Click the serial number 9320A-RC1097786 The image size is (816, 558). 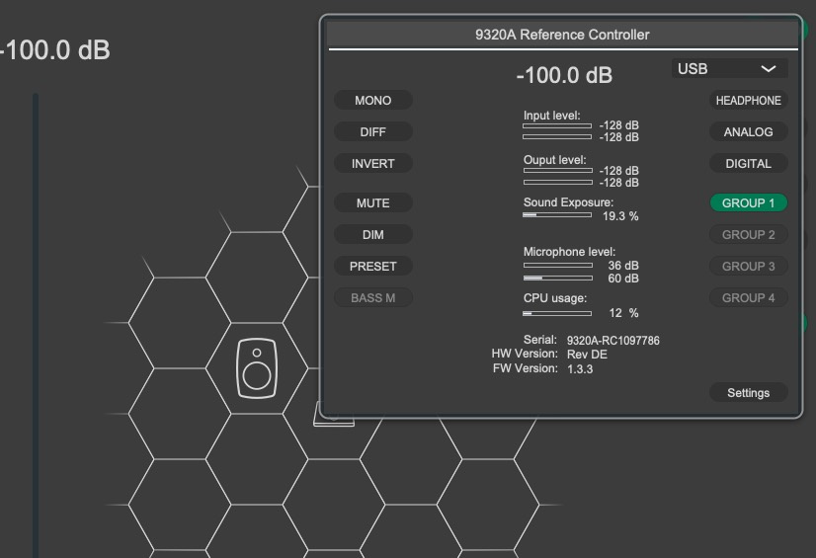pyautogui.click(x=613, y=341)
